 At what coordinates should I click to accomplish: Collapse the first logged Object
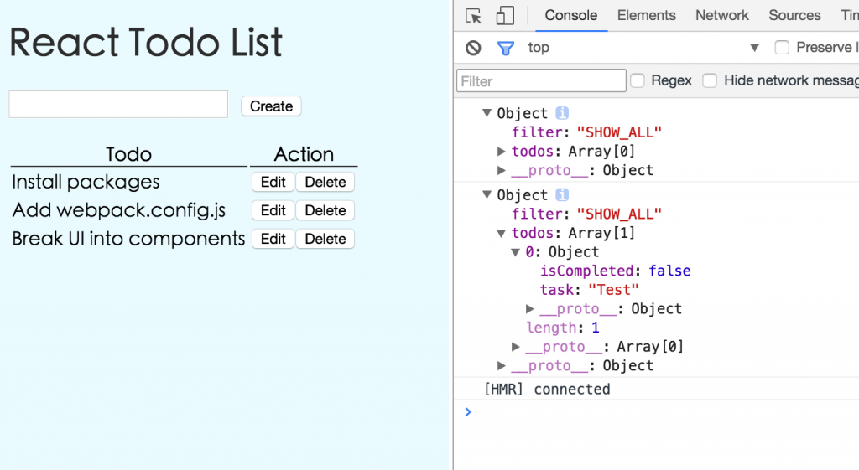pyautogui.click(x=487, y=113)
